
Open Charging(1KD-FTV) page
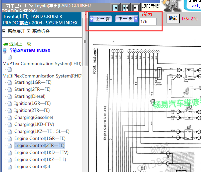tap(34, 125)
